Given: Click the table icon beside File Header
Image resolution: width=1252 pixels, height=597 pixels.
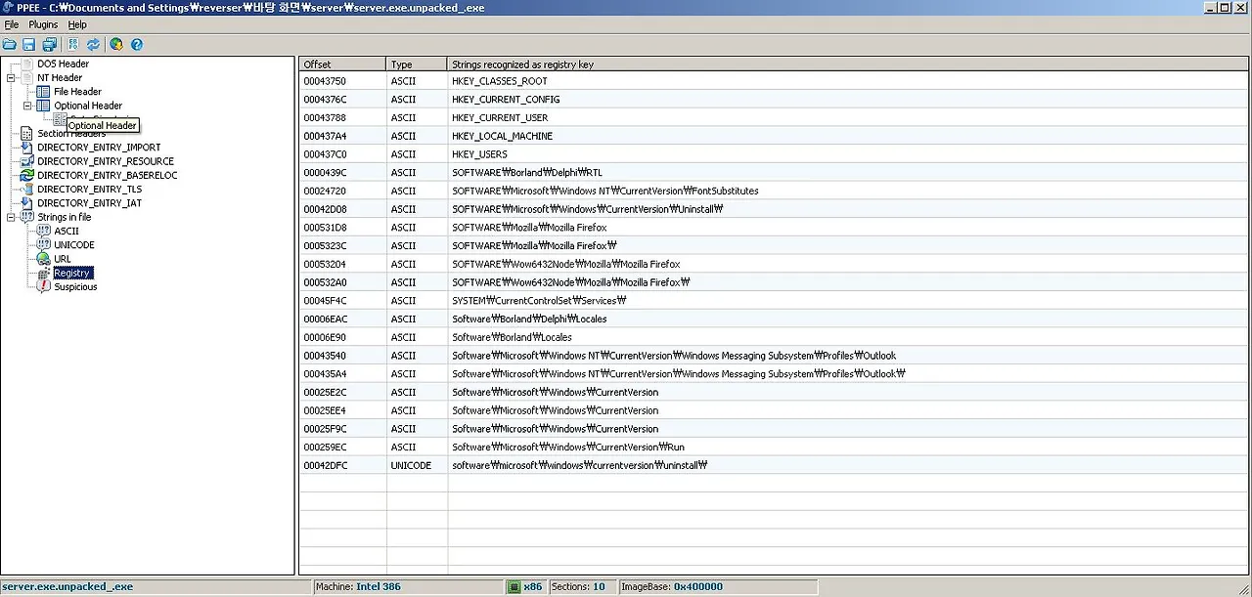Looking at the screenshot, I should [43, 92].
